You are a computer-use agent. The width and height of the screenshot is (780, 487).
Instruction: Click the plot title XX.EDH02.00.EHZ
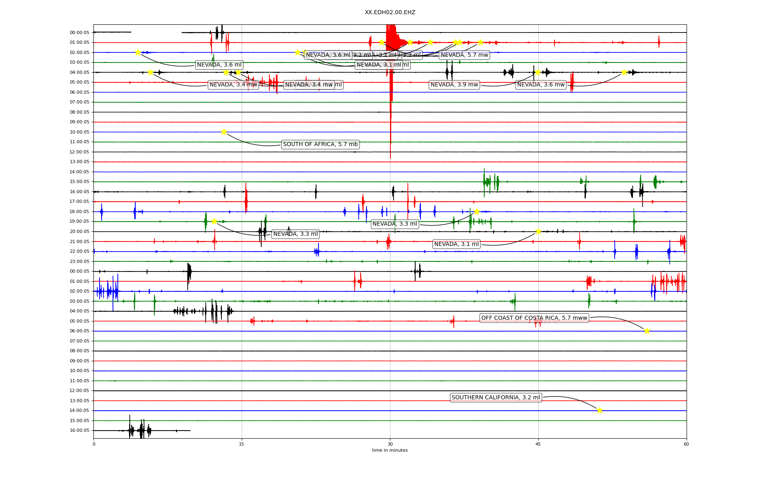click(390, 13)
